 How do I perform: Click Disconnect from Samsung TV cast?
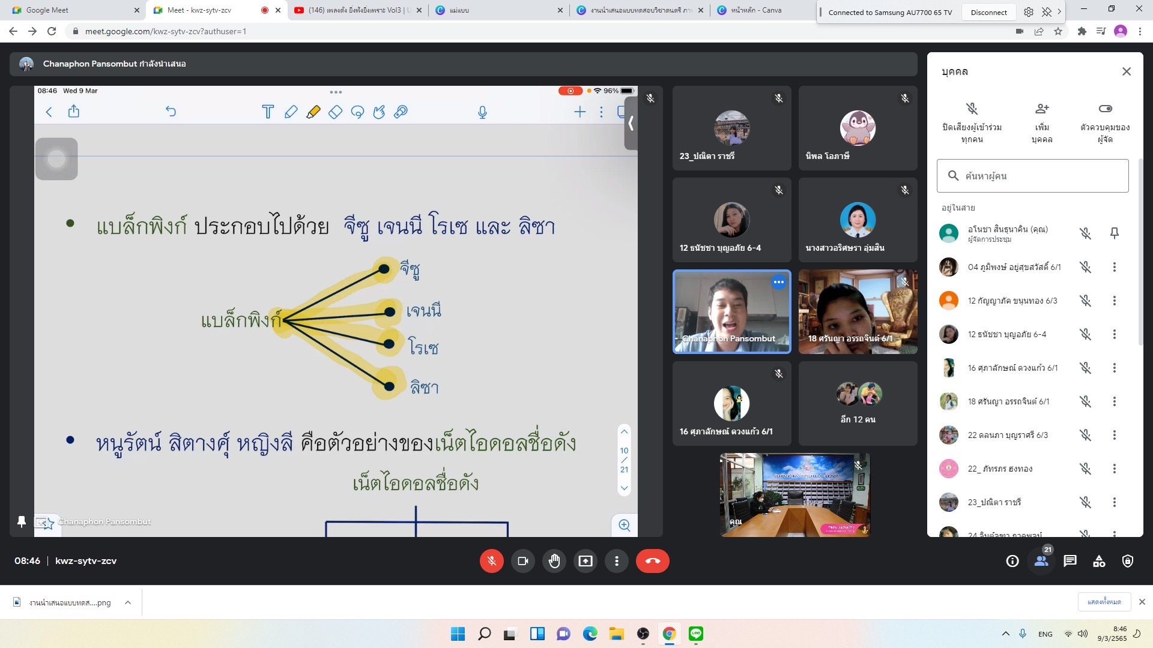[x=988, y=13]
